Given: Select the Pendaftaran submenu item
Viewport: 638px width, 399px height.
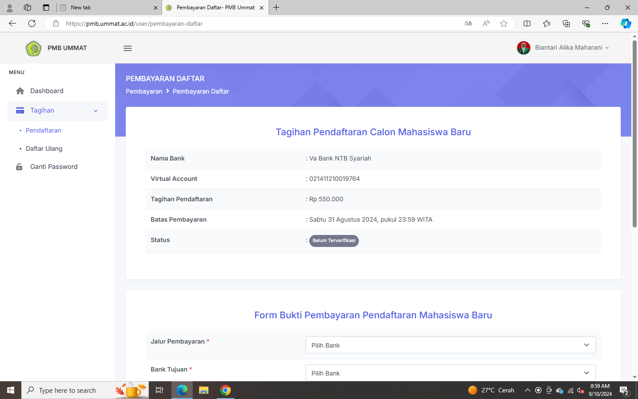Looking at the screenshot, I should (43, 130).
